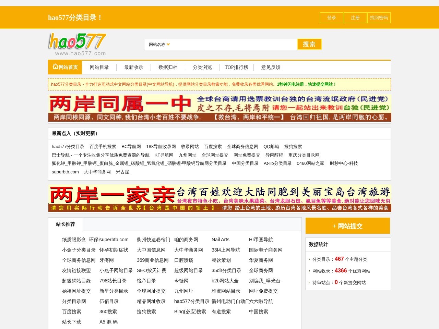This screenshot has width=439, height=329.
Task: Click the 两岸同属一中 banner image
Action: (219, 108)
